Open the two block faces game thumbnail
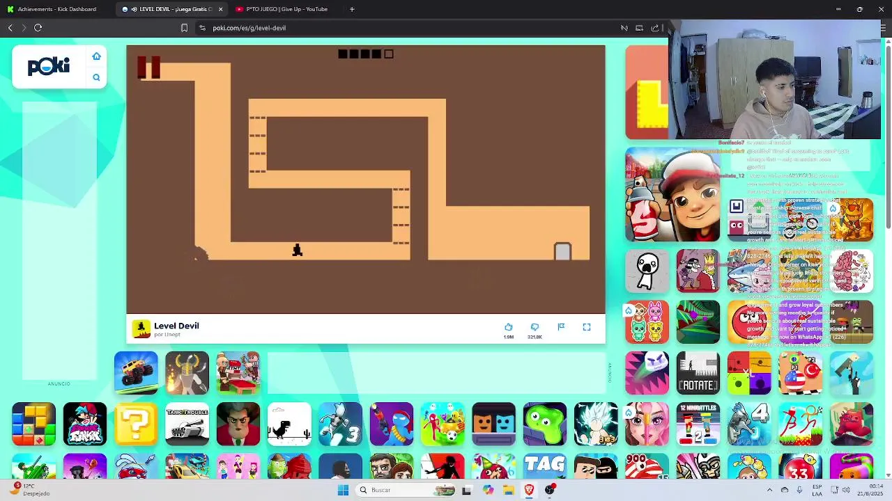892x501 pixels. [493, 424]
